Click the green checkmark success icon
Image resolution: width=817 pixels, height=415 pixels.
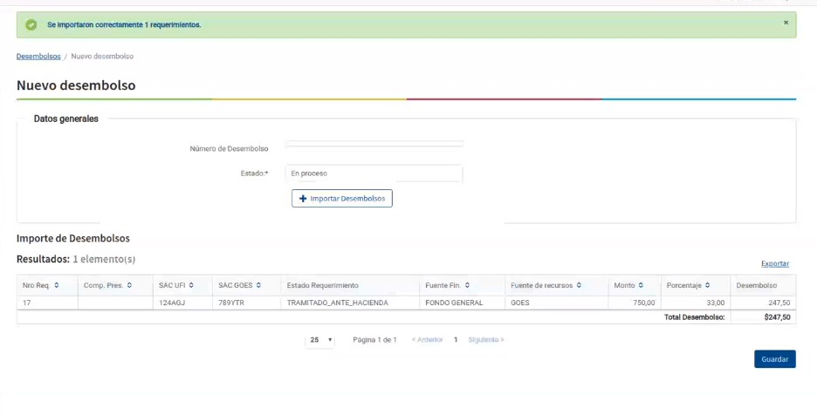(31, 24)
